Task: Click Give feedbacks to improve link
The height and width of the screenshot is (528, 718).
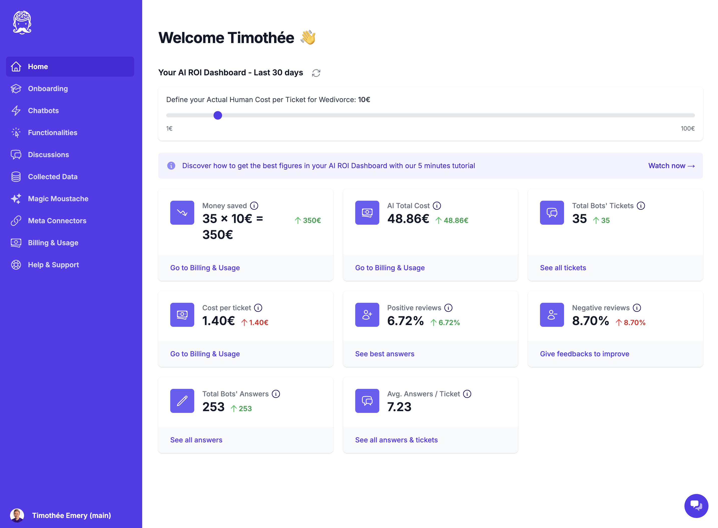Action: coord(585,354)
